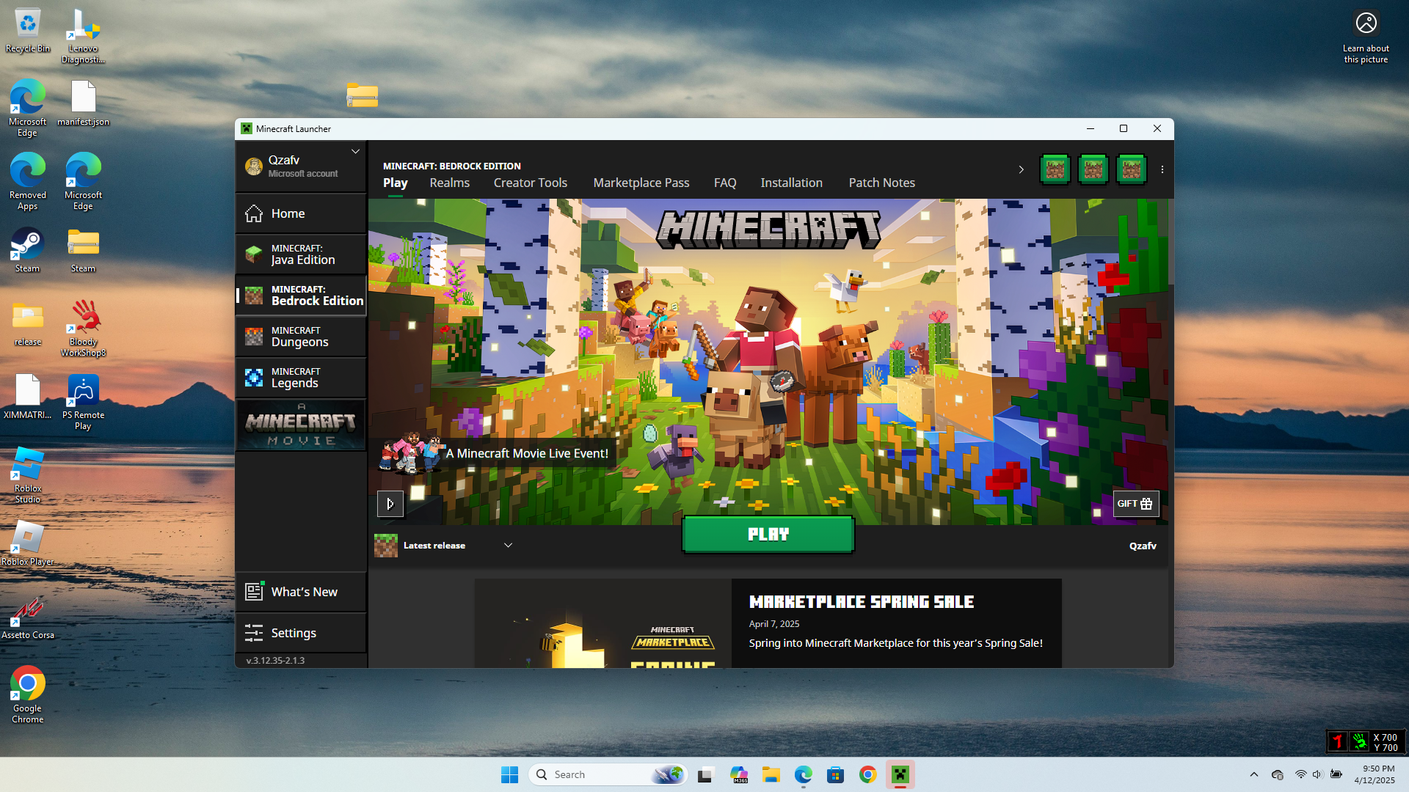Open Minecraft Dungeons in sidebar
This screenshot has height=792, width=1409.
click(301, 337)
